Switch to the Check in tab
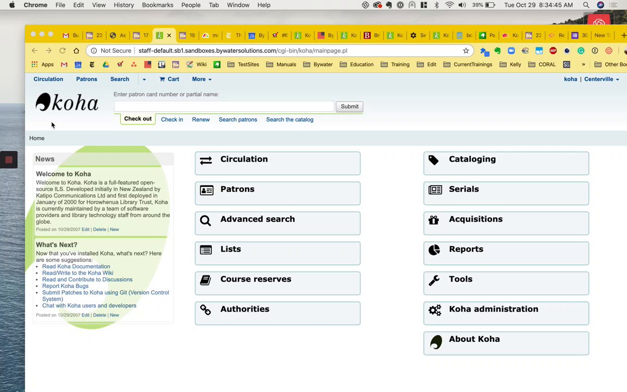The height and width of the screenshot is (392, 627). coord(172,120)
